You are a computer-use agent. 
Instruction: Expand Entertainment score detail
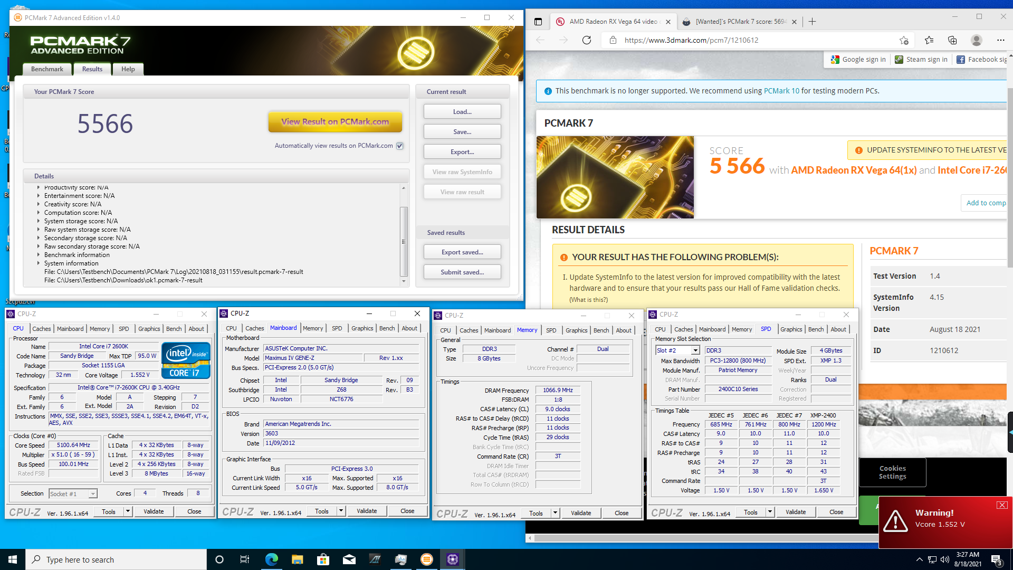pyautogui.click(x=39, y=196)
